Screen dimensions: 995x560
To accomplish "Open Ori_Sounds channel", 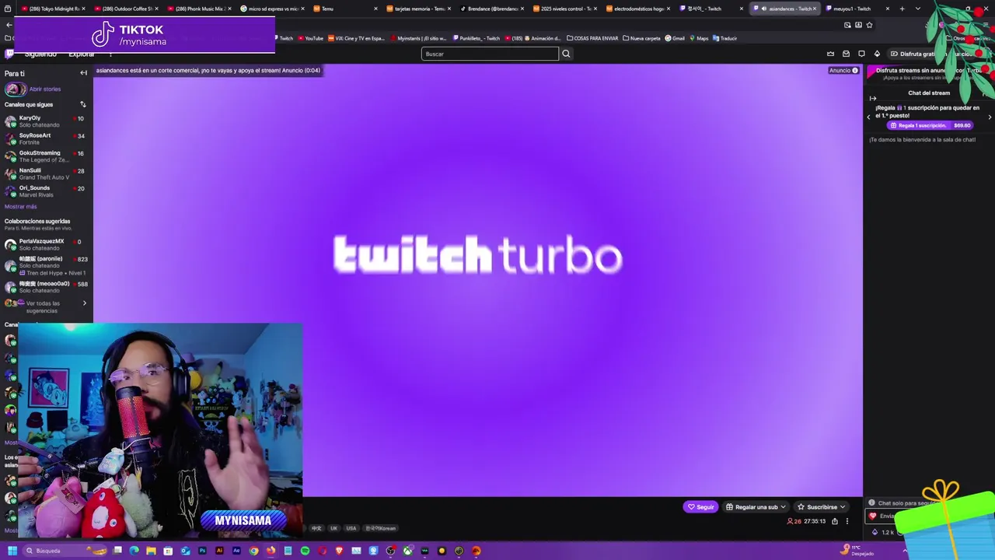I will click(x=46, y=191).
